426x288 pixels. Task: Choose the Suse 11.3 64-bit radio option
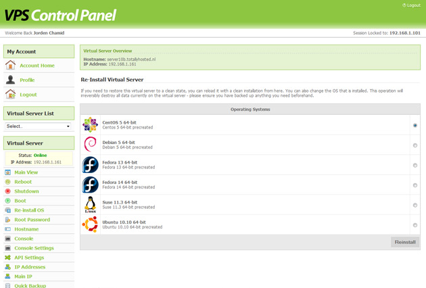coord(415,206)
